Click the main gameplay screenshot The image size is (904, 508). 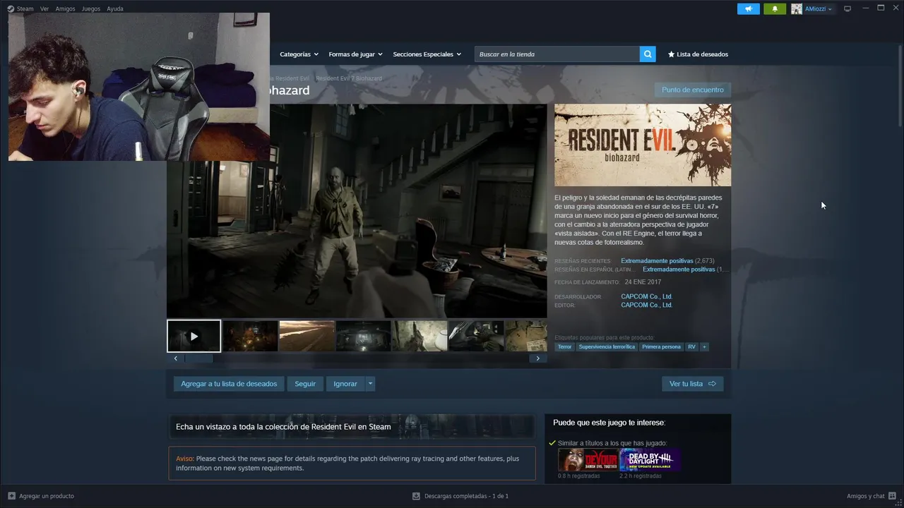(357, 211)
